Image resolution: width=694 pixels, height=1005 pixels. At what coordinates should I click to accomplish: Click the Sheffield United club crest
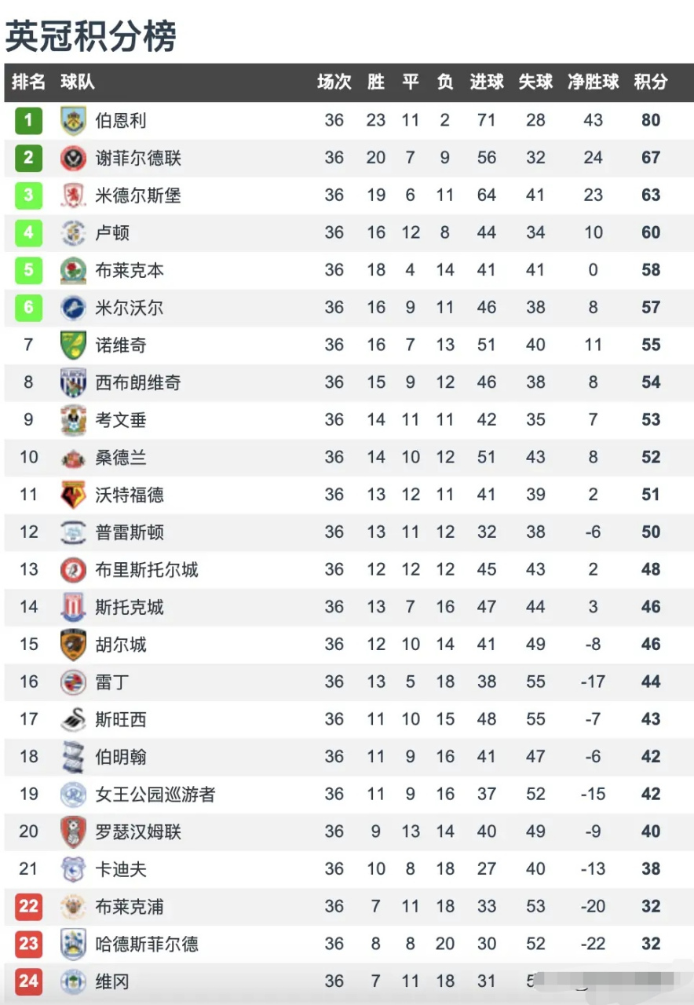pos(73,159)
